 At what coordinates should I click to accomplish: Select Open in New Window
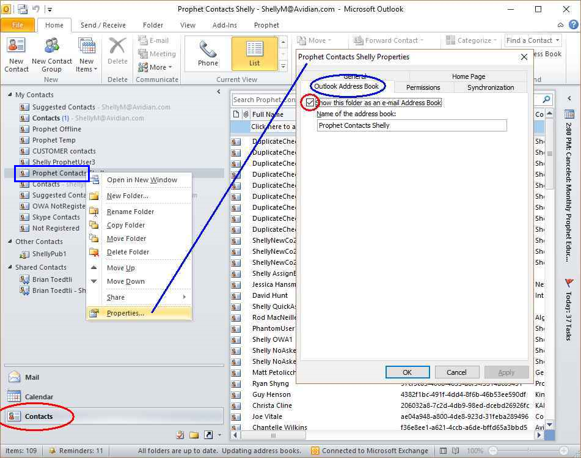click(139, 180)
